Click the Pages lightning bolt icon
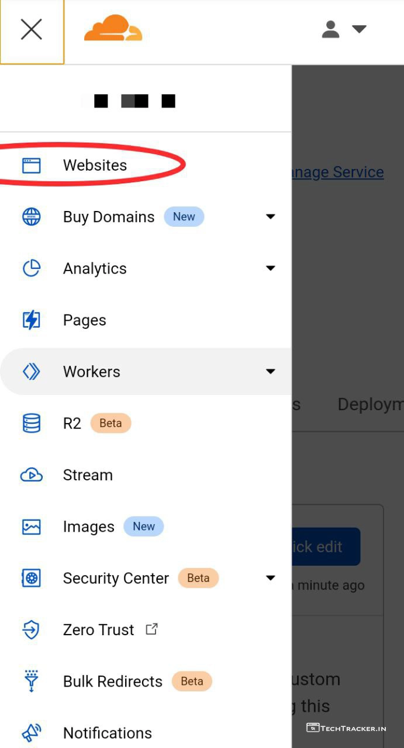 32,320
